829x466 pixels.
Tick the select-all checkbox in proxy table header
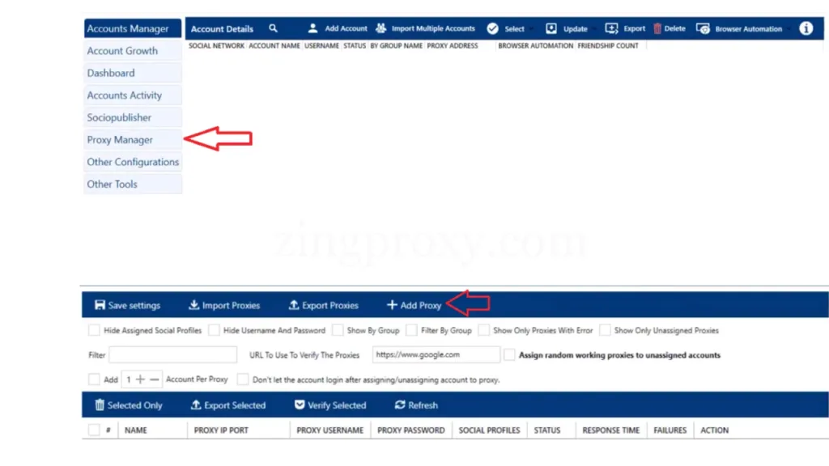[x=94, y=430]
